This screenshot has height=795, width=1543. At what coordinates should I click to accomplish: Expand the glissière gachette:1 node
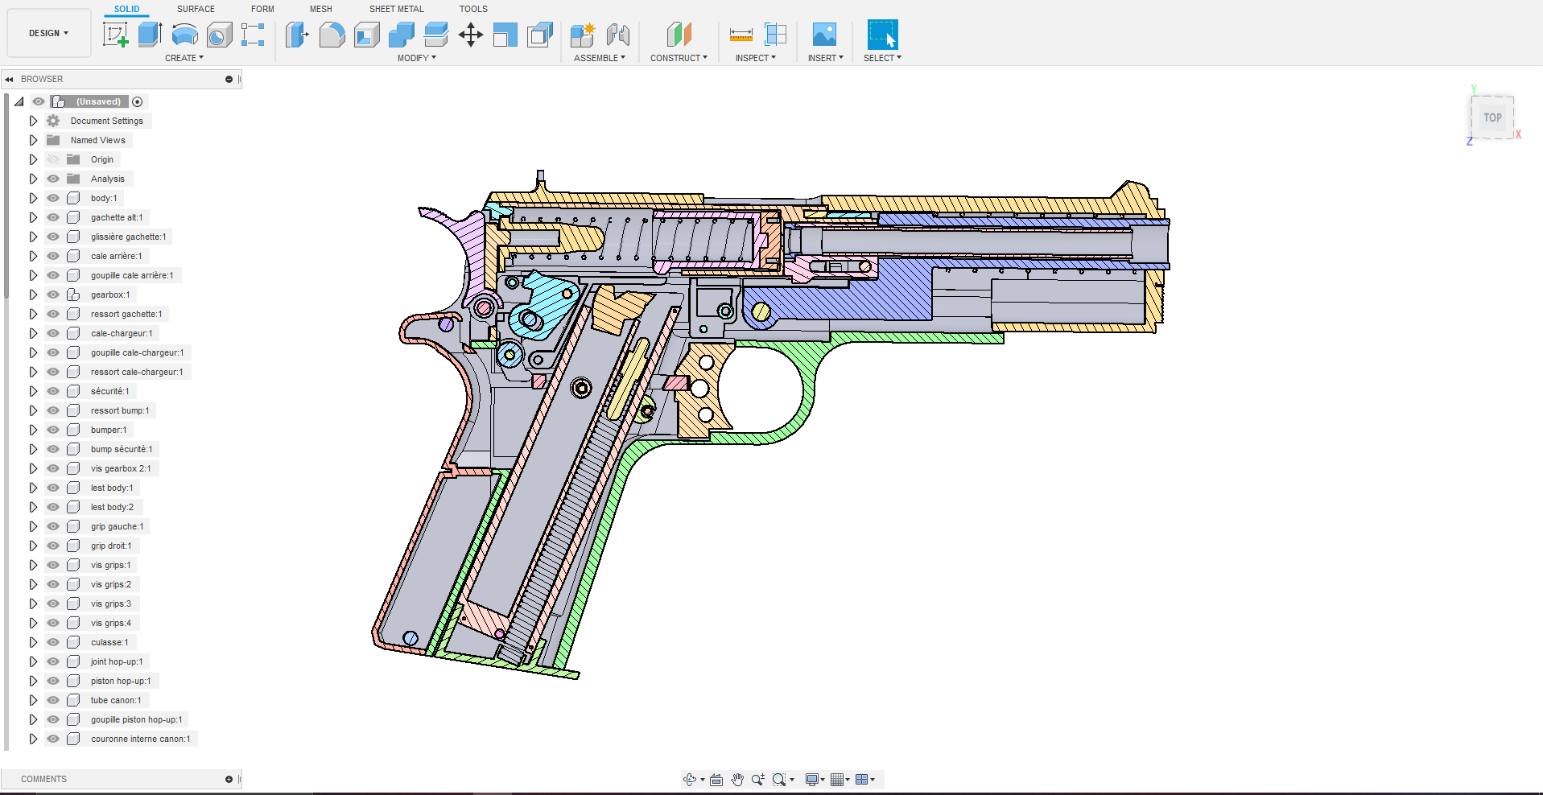click(33, 237)
